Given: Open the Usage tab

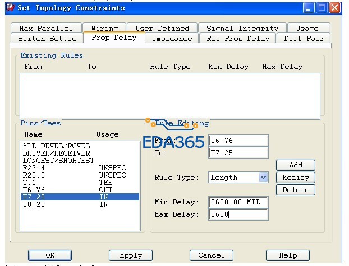Looking at the screenshot, I should coord(309,28).
